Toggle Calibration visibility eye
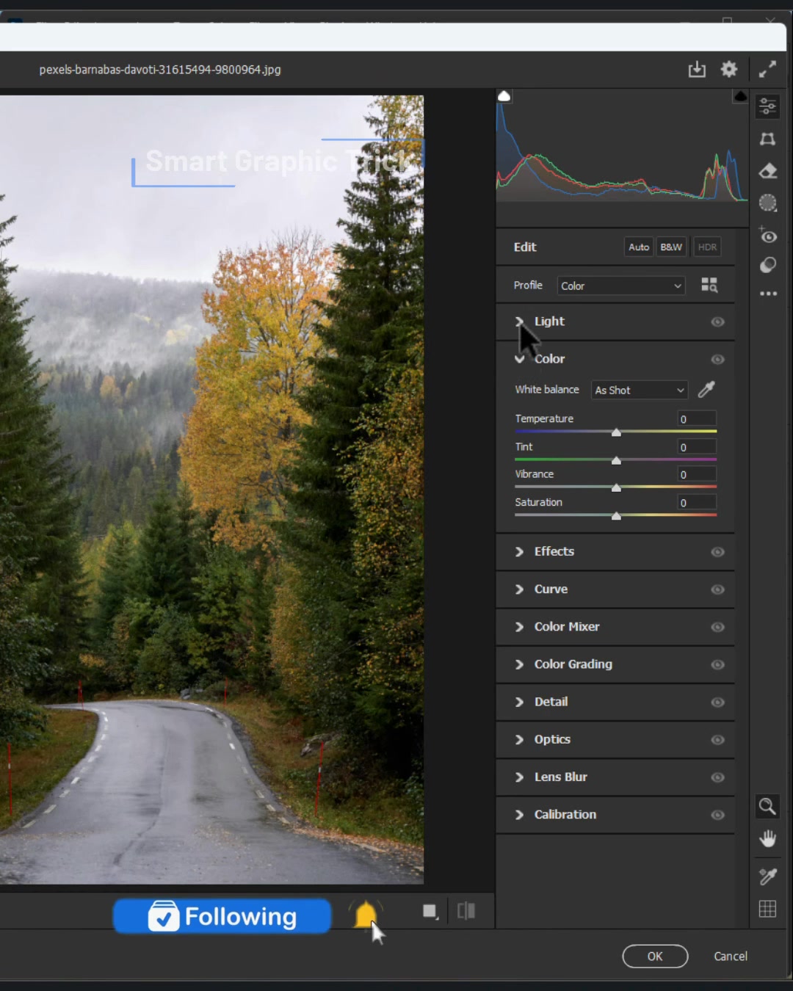Screen dimensions: 793x991 click(717, 815)
